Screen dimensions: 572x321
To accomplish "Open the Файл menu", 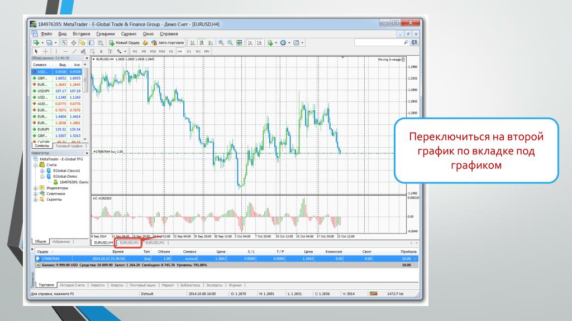I will [46, 34].
